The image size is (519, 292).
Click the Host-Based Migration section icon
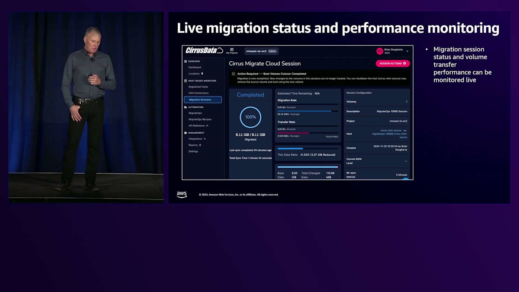186,81
